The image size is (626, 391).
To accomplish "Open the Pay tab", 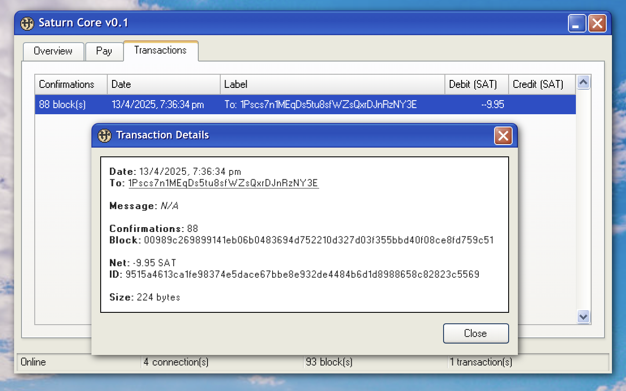I will (104, 51).
